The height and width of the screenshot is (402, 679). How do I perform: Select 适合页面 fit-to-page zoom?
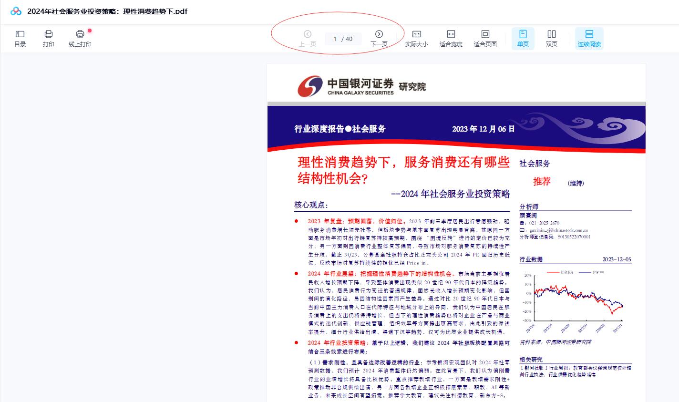485,38
